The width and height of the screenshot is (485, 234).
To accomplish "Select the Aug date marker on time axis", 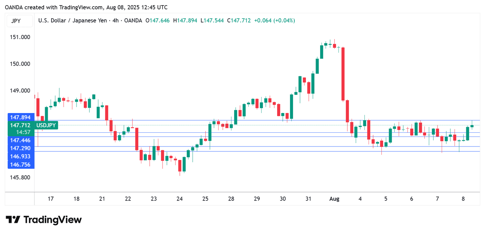I will [334, 199].
